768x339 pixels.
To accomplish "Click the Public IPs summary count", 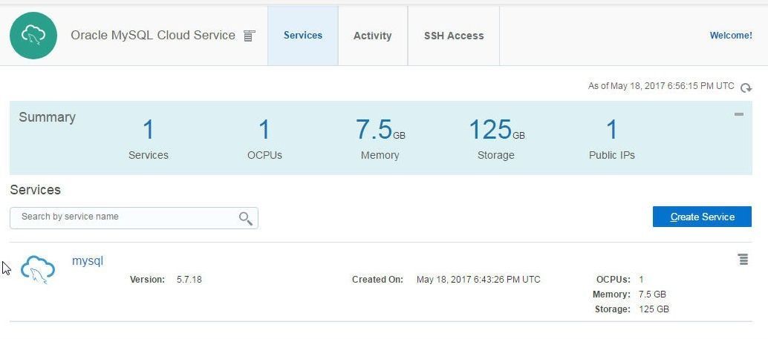I will 612,130.
